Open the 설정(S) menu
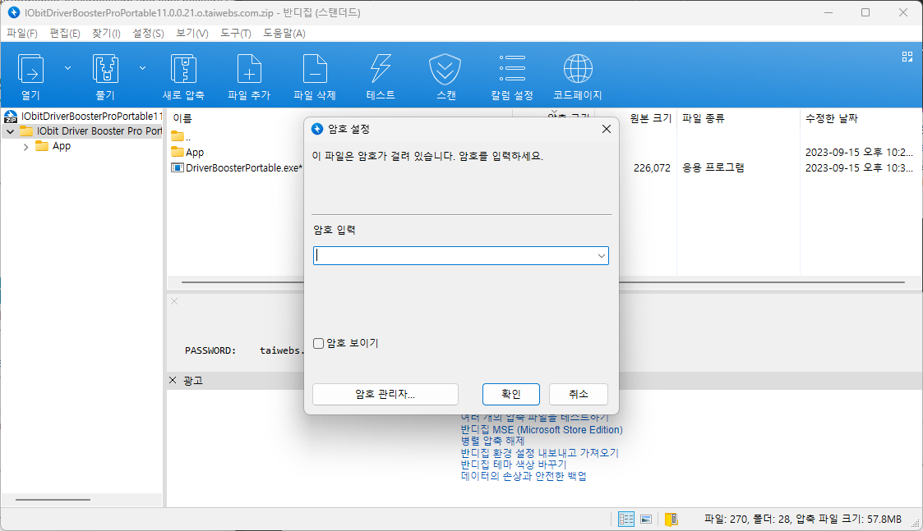This screenshot has width=923, height=531. pyautogui.click(x=148, y=33)
